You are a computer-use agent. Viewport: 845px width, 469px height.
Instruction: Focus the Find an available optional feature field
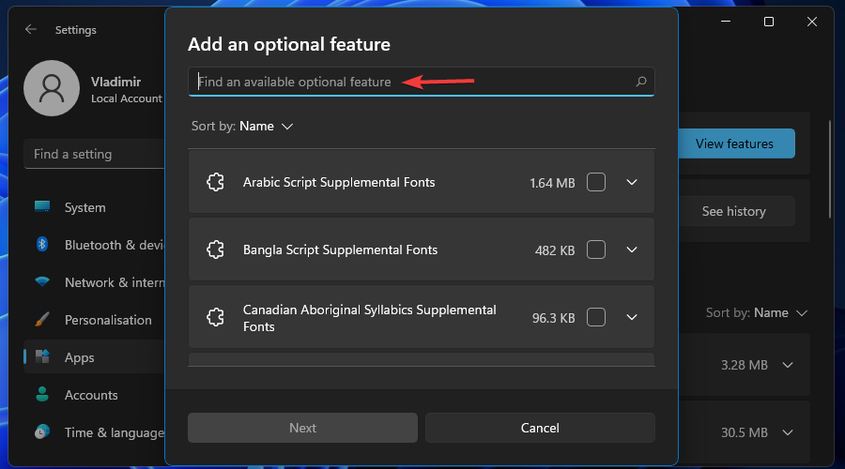[413, 82]
